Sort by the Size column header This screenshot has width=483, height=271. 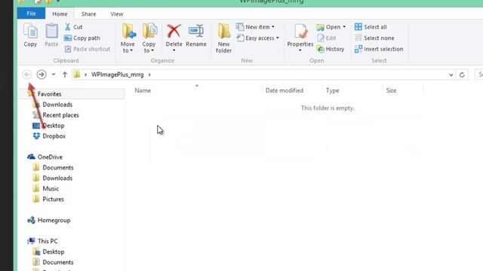pos(391,90)
